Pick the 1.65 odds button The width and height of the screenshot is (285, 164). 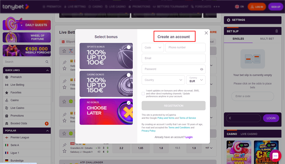141,148
